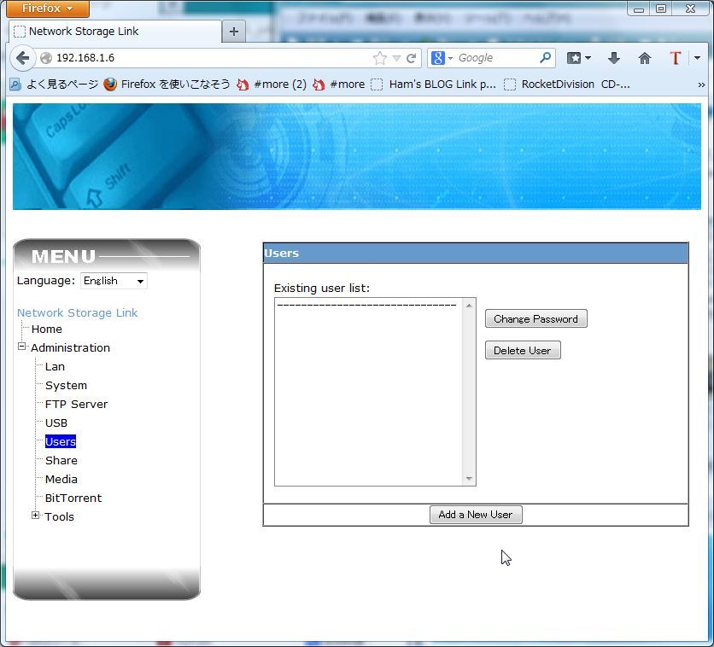The image size is (714, 647).
Task: Select the Administration menu item
Action: (70, 347)
